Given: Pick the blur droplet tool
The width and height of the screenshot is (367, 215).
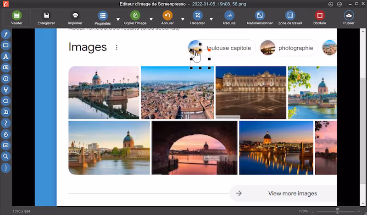Looking at the screenshot, I should [6, 134].
